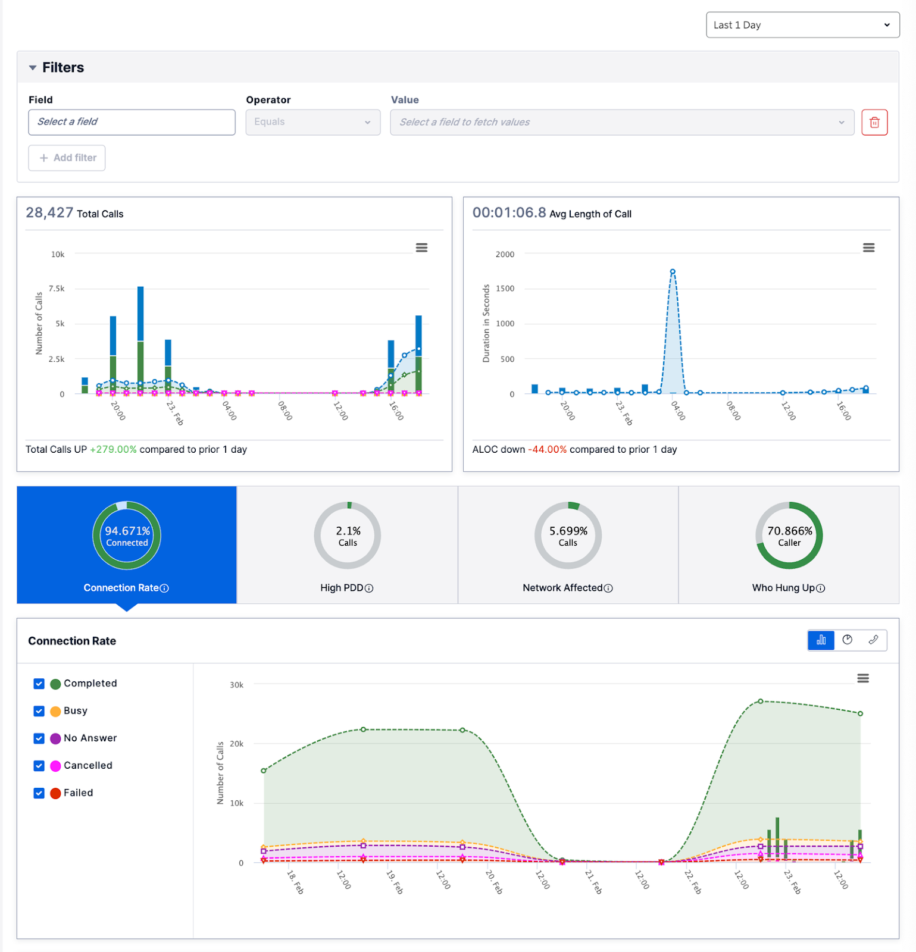Switch Connection Rate to pie chart view
The image size is (916, 952).
click(847, 640)
